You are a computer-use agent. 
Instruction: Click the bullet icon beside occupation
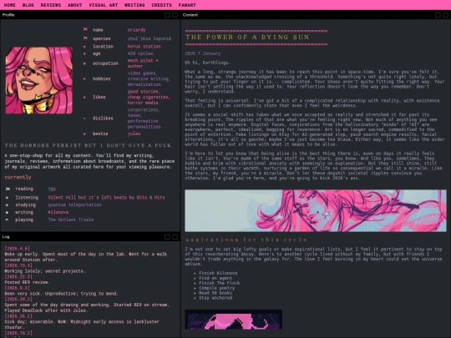(84, 63)
